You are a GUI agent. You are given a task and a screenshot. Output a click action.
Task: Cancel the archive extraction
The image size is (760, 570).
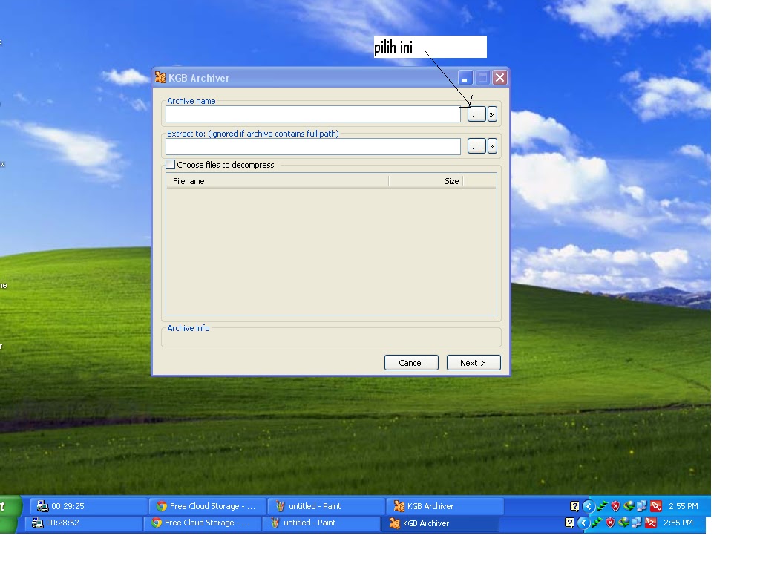[x=411, y=362]
